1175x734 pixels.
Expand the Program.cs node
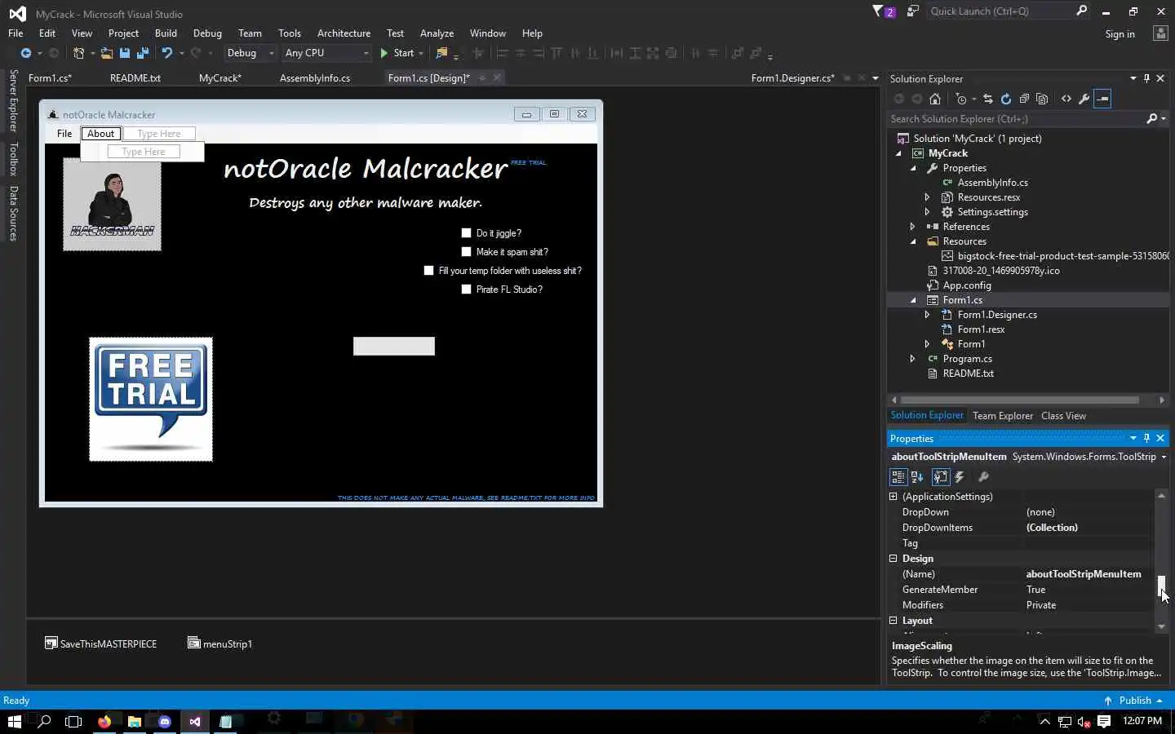pos(913,359)
